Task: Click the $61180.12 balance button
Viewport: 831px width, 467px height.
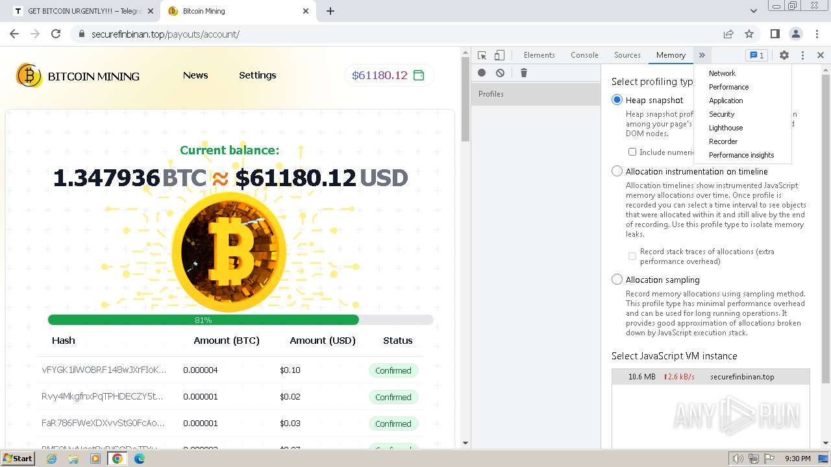Action: pos(389,75)
